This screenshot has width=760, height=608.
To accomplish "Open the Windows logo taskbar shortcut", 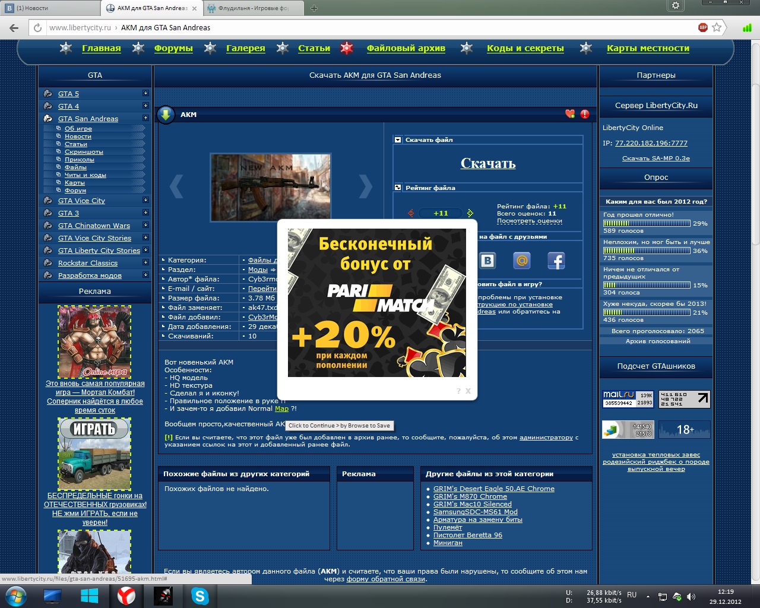I will coord(89,596).
